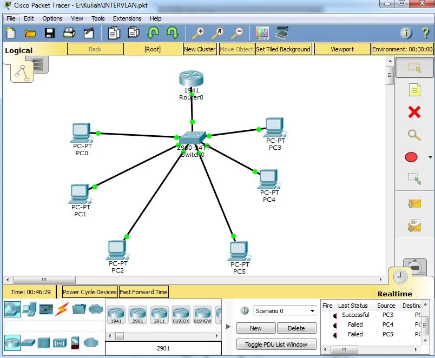Click Toggle PDU List Window button
This screenshot has height=358, width=435.
click(276, 344)
